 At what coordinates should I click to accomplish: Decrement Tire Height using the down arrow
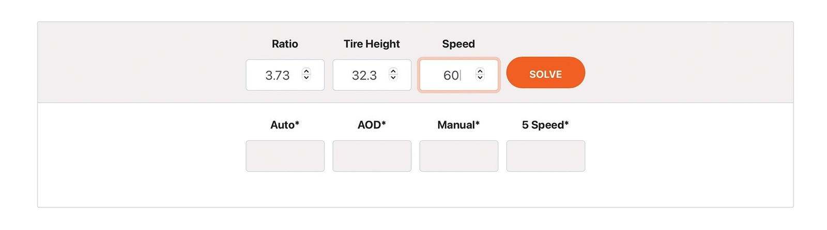tap(393, 78)
